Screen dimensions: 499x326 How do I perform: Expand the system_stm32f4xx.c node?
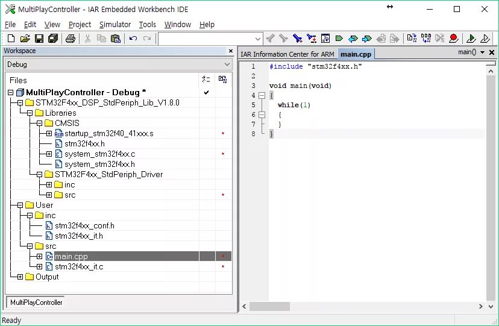click(49, 154)
